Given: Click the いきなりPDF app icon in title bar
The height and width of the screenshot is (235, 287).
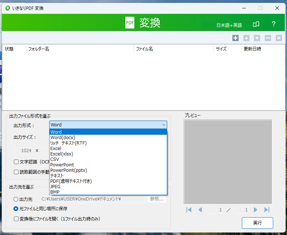Looking at the screenshot, I should [8, 8].
